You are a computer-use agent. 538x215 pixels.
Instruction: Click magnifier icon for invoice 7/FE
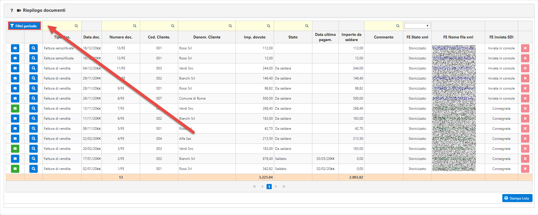tap(33, 109)
